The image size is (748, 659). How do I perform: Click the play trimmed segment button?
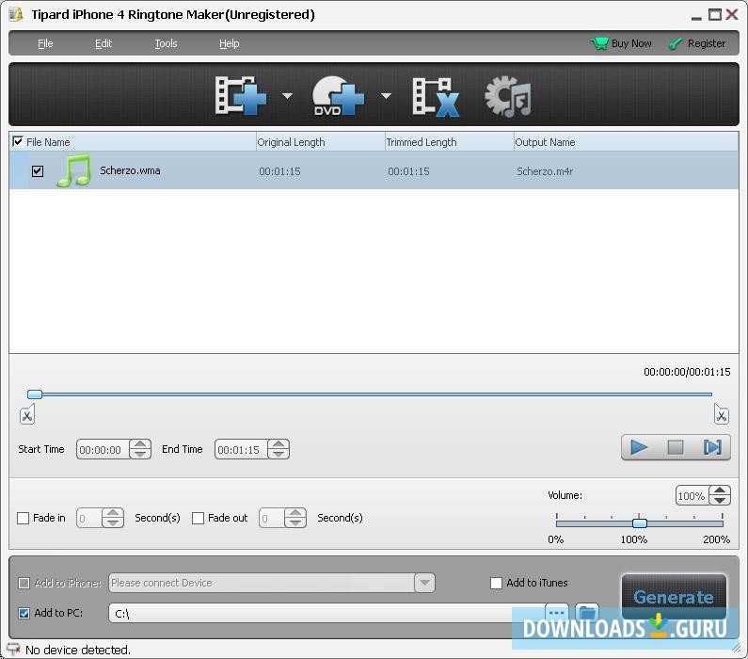pos(712,447)
